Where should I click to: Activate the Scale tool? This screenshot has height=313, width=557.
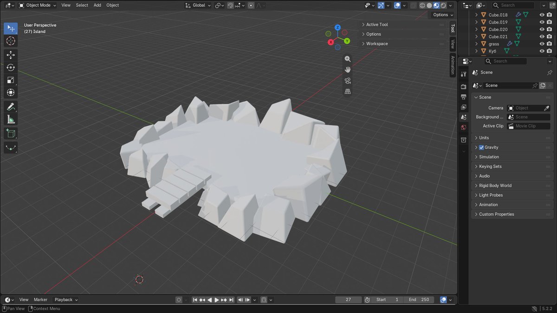click(x=11, y=80)
